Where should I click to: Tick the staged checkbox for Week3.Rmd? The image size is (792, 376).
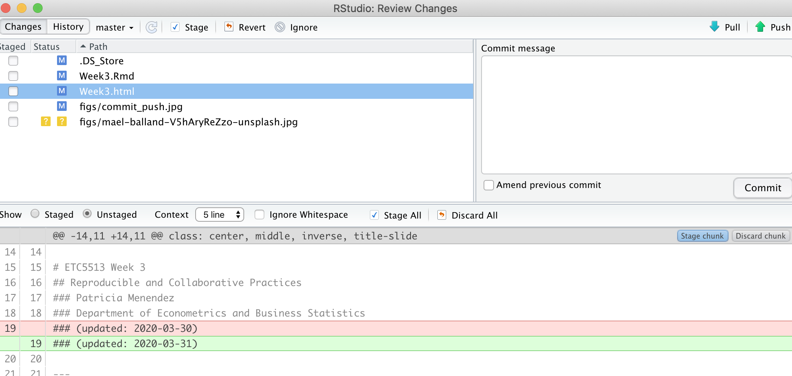click(13, 76)
